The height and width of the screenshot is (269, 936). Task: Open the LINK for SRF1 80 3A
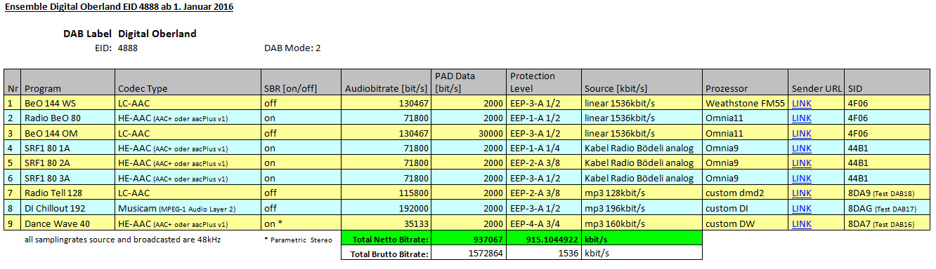tap(801, 178)
